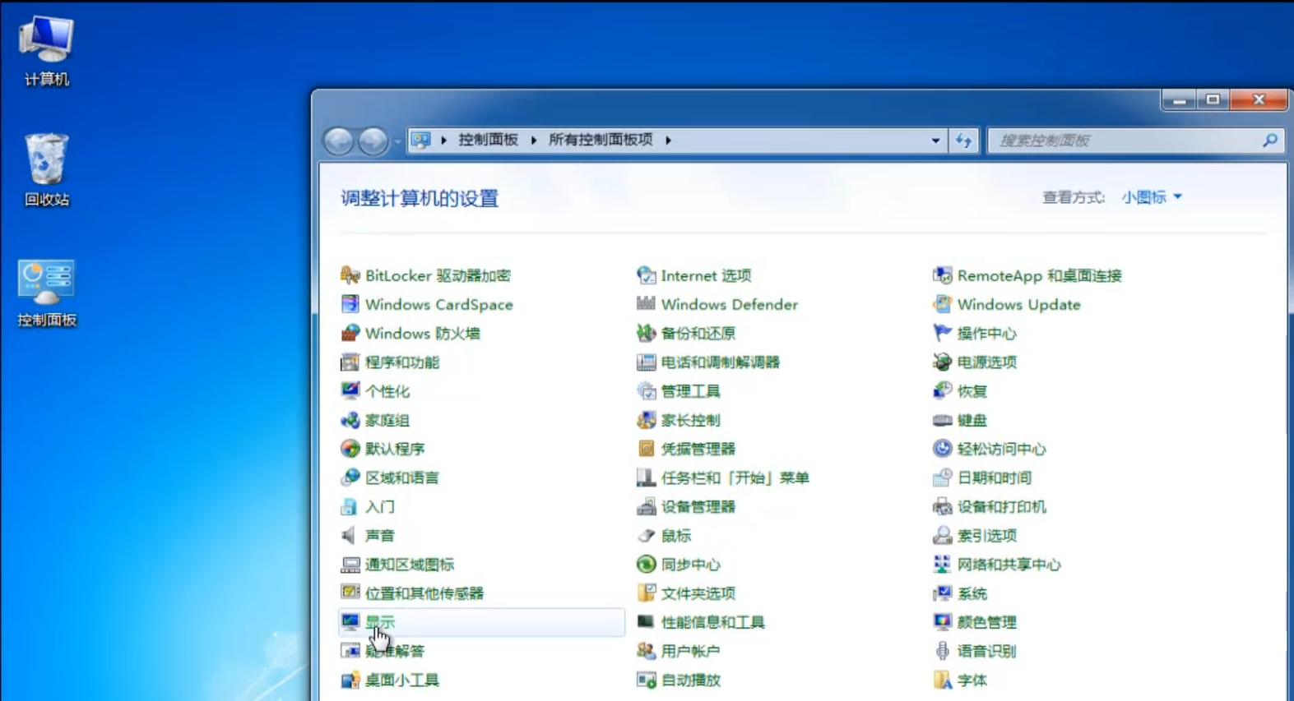Viewport: 1294px width, 701px height.
Task: Focus the 搜索控制面板 search box
Action: point(1127,141)
